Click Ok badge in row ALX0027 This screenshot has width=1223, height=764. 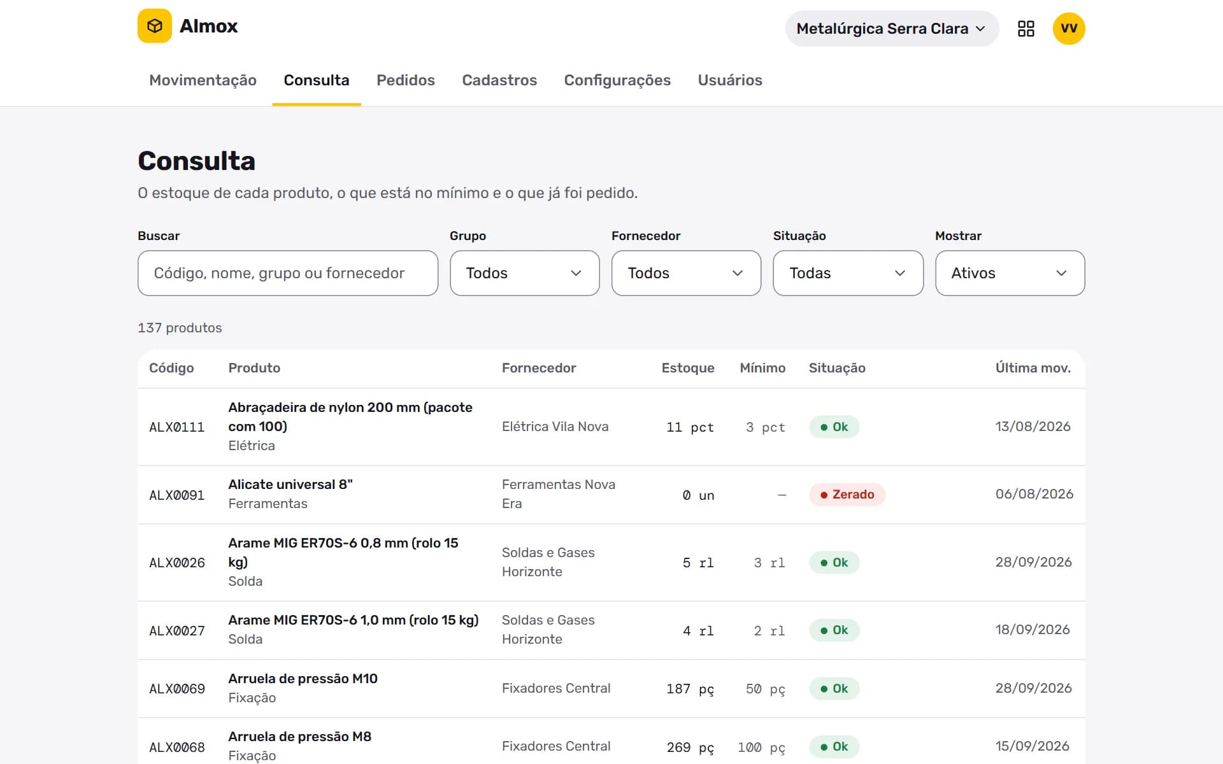point(834,630)
